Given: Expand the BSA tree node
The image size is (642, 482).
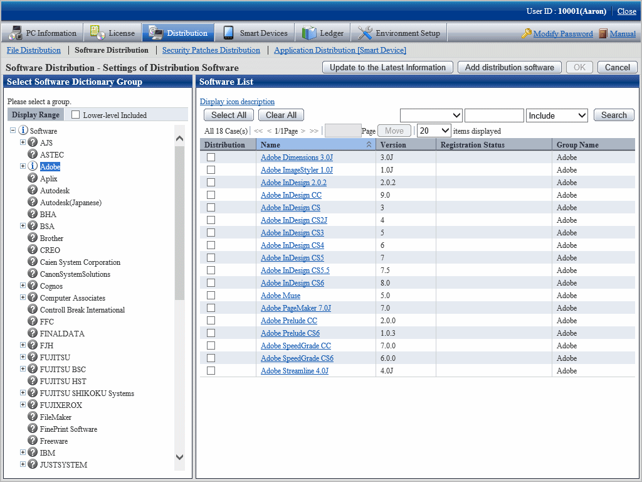Looking at the screenshot, I should (23, 226).
